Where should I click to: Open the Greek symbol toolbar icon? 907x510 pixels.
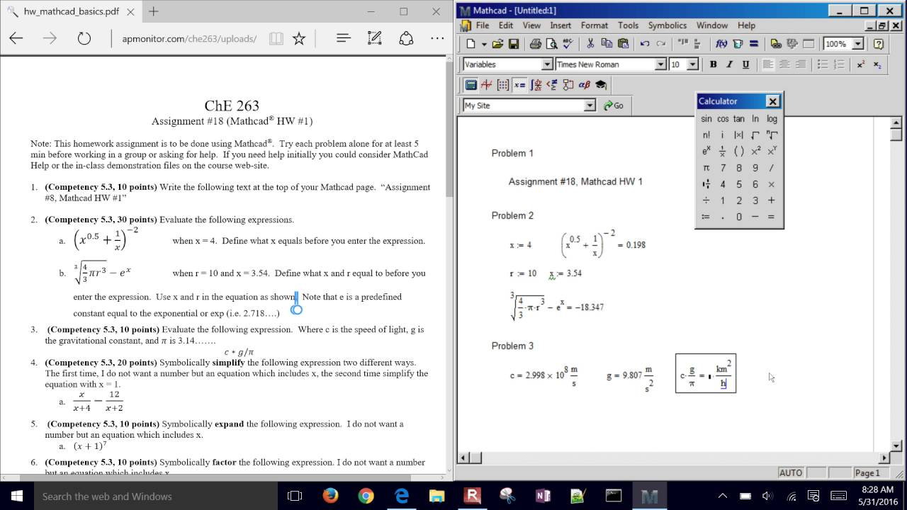coord(585,85)
